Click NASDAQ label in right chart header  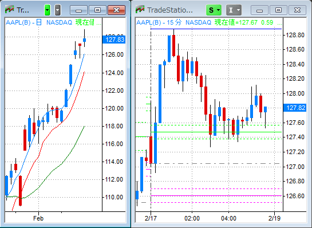[198, 22]
